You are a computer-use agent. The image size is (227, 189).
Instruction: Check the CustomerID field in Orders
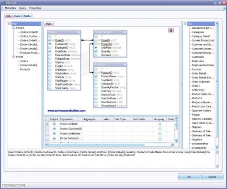[x=50, y=44]
